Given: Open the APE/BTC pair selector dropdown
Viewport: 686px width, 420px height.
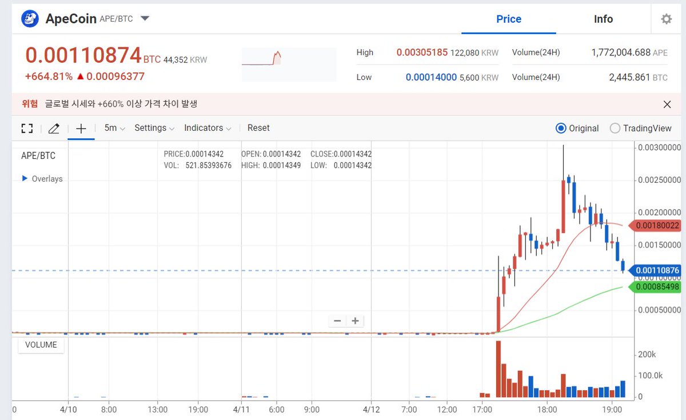Looking at the screenshot, I should [x=145, y=18].
